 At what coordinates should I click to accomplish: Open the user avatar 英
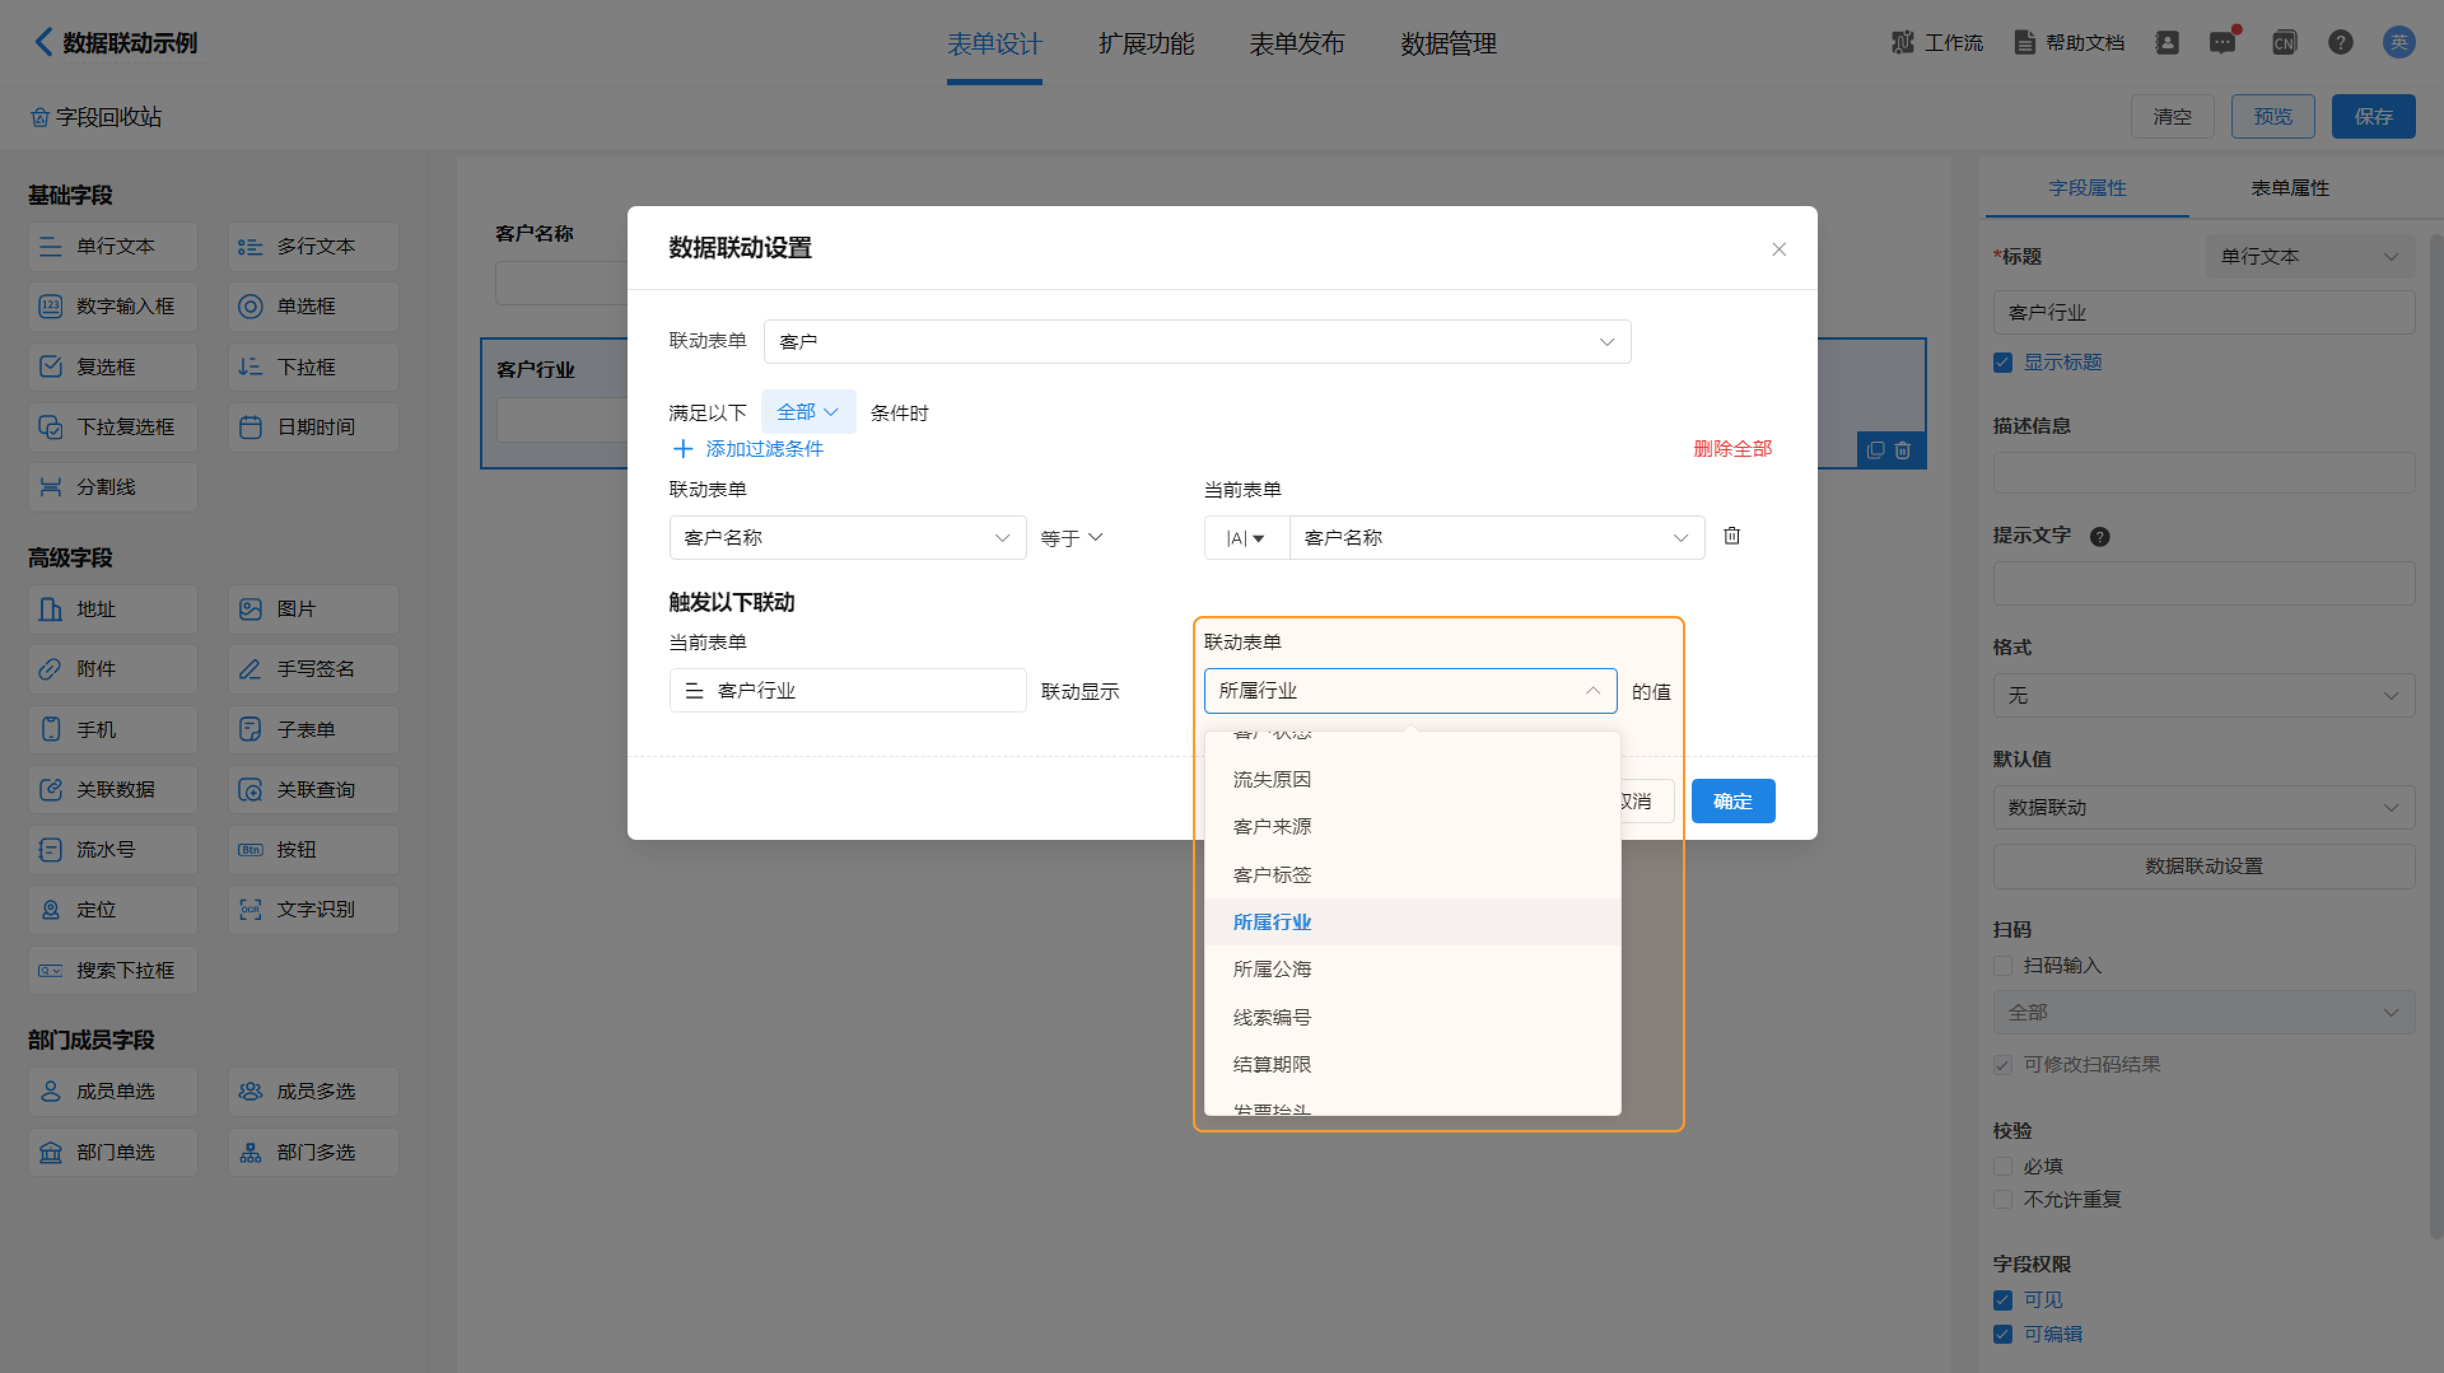tap(2398, 43)
